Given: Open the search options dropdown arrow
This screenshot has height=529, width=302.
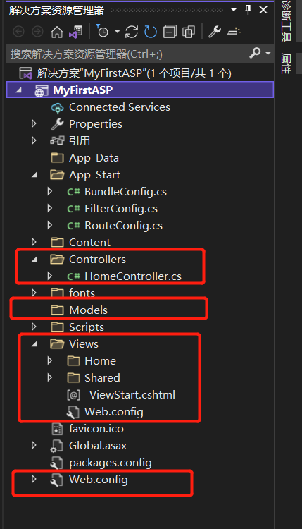Looking at the screenshot, I should click(268, 54).
